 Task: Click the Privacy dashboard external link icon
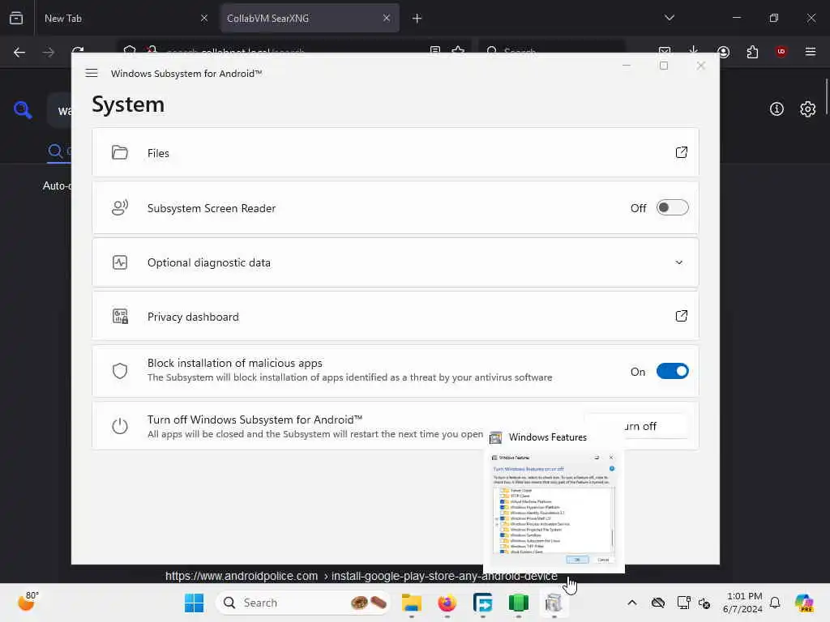click(x=681, y=316)
